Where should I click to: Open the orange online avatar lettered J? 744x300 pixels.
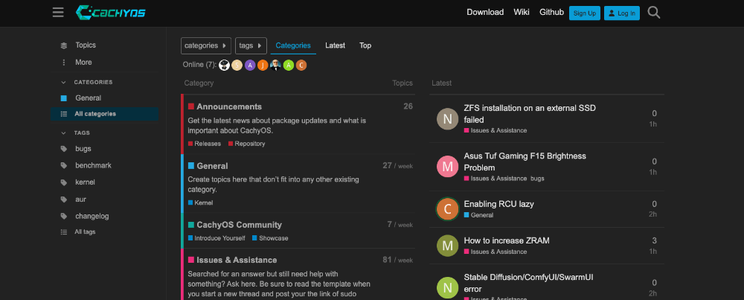(x=263, y=65)
